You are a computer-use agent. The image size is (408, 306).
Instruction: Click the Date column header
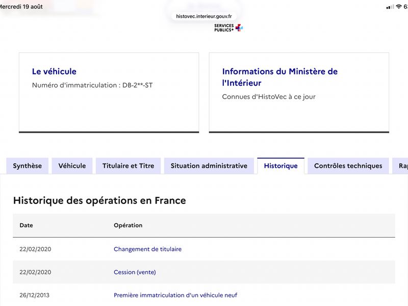[x=27, y=225]
